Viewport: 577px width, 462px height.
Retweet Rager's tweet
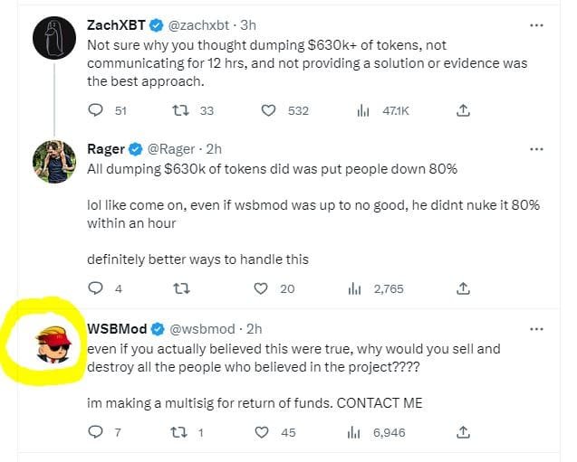coord(182,288)
